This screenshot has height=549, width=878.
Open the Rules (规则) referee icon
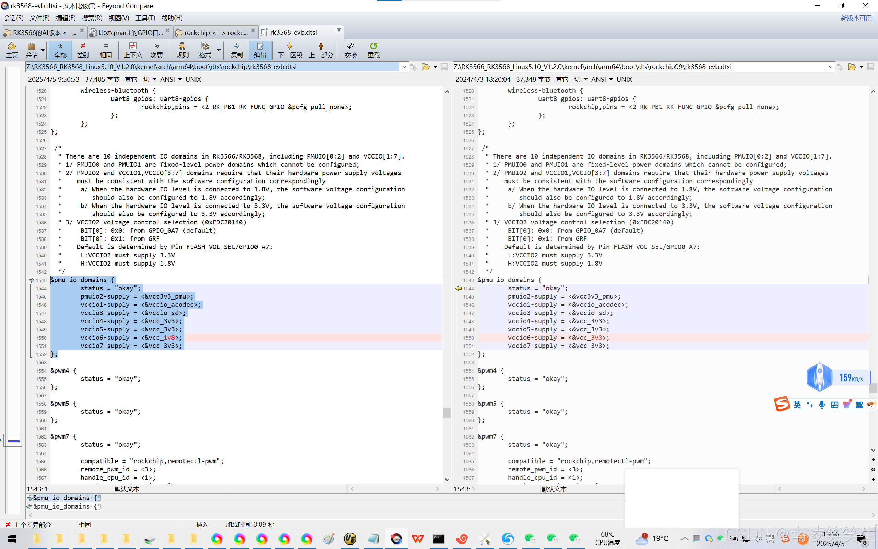coord(182,50)
